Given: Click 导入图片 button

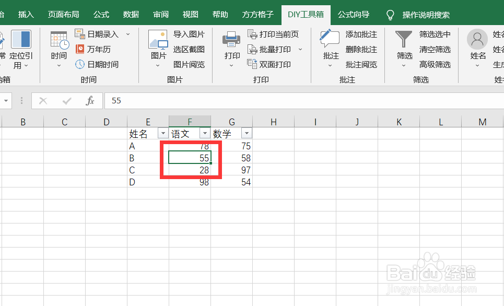Looking at the screenshot, I should point(189,34).
